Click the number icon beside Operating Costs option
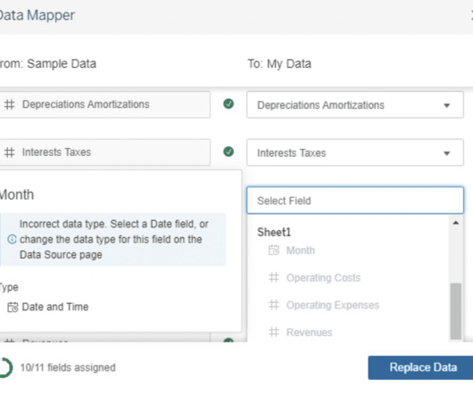The height and width of the screenshot is (394, 473). [274, 277]
